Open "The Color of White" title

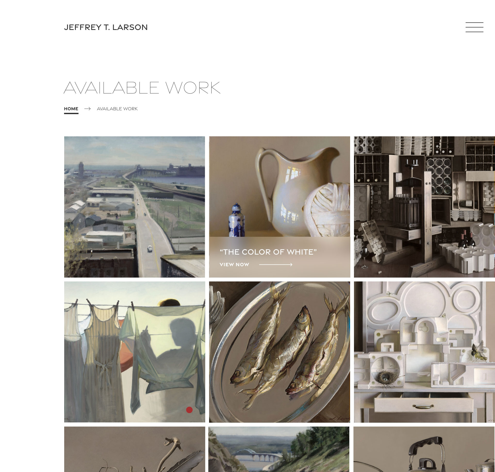tap(268, 252)
